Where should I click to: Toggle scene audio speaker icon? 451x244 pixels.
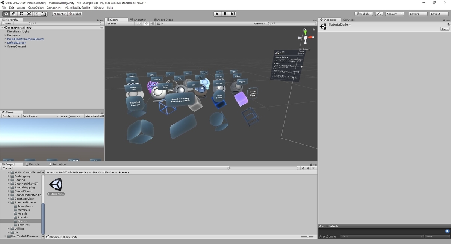(x=152, y=24)
